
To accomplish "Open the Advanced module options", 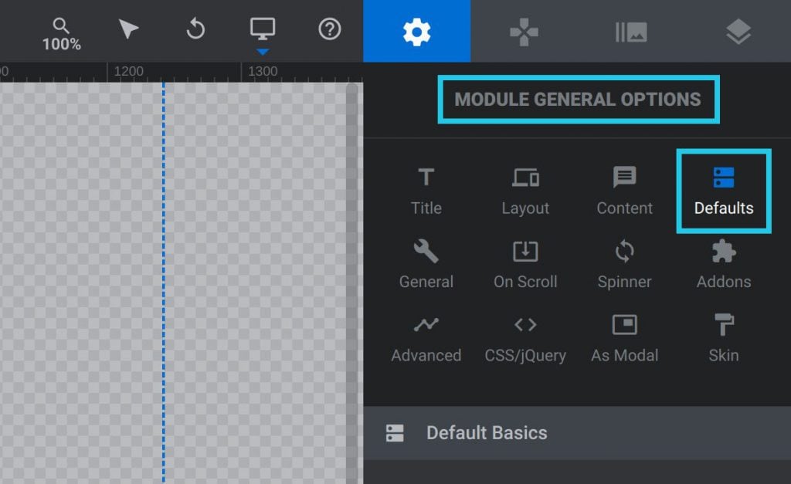I will 426,336.
